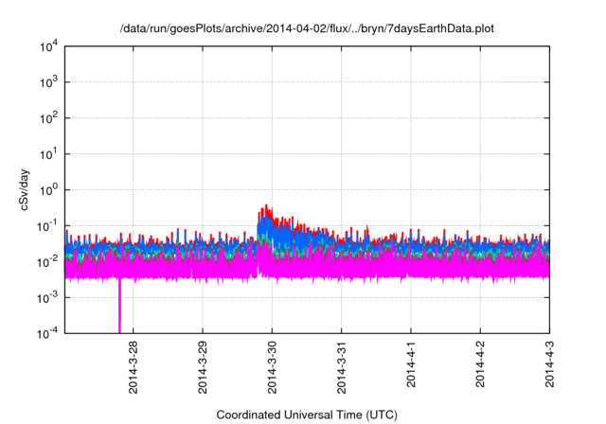
Task: Click the 10^-4 y-axis tick label
Action: coord(47,333)
